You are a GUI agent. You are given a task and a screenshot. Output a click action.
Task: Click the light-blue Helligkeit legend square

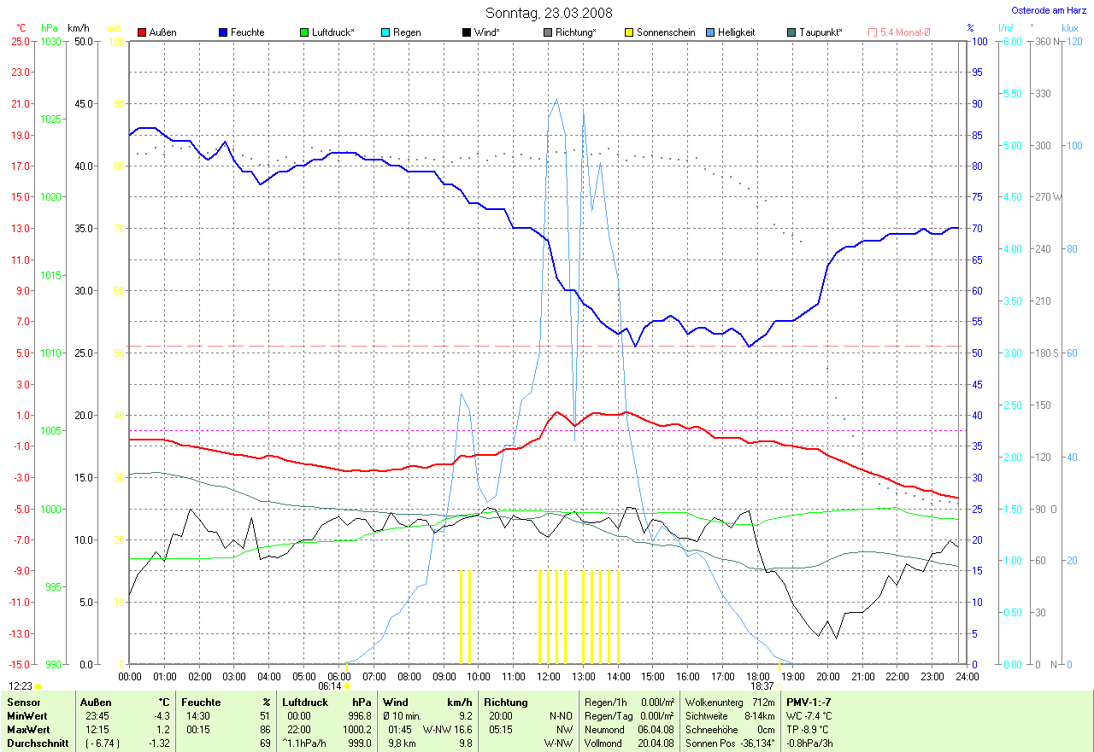point(711,32)
